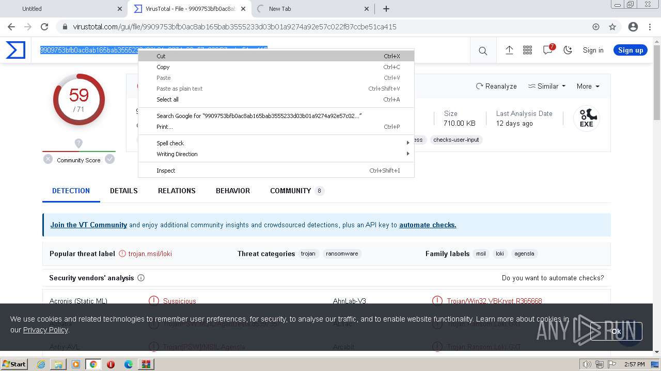Click the browser address bar
The width and height of the screenshot is (661, 371).
[x=330, y=27]
